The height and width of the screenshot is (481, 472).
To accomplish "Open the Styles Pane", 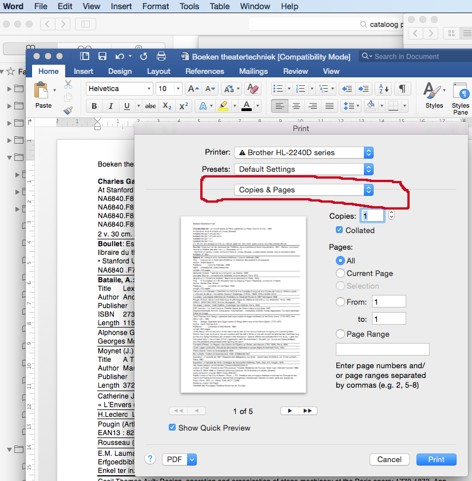I will point(461,98).
